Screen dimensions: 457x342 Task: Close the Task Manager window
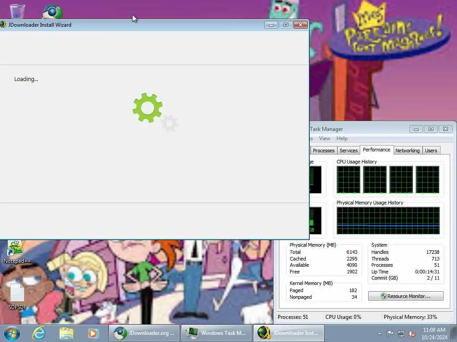coord(446,129)
